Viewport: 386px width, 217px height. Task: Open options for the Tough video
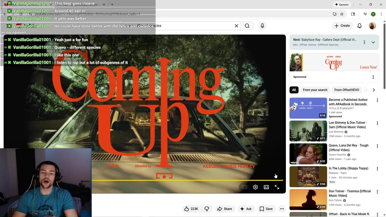coord(377,146)
